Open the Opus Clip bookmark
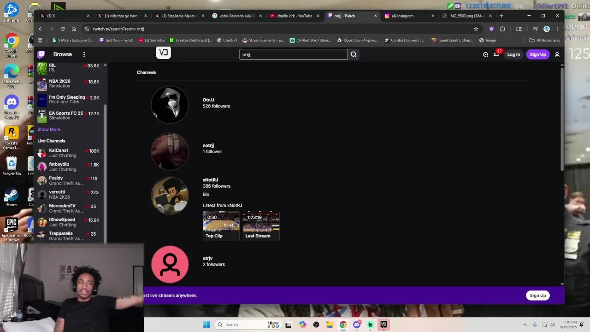The width and height of the screenshot is (590, 332). (358, 40)
